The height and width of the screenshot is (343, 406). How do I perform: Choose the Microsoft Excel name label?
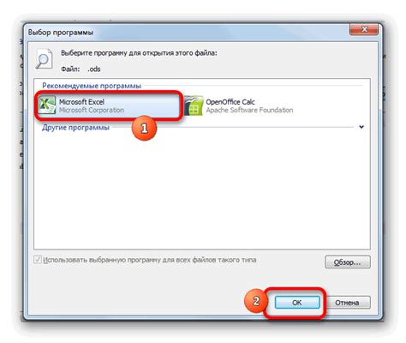[x=81, y=102]
